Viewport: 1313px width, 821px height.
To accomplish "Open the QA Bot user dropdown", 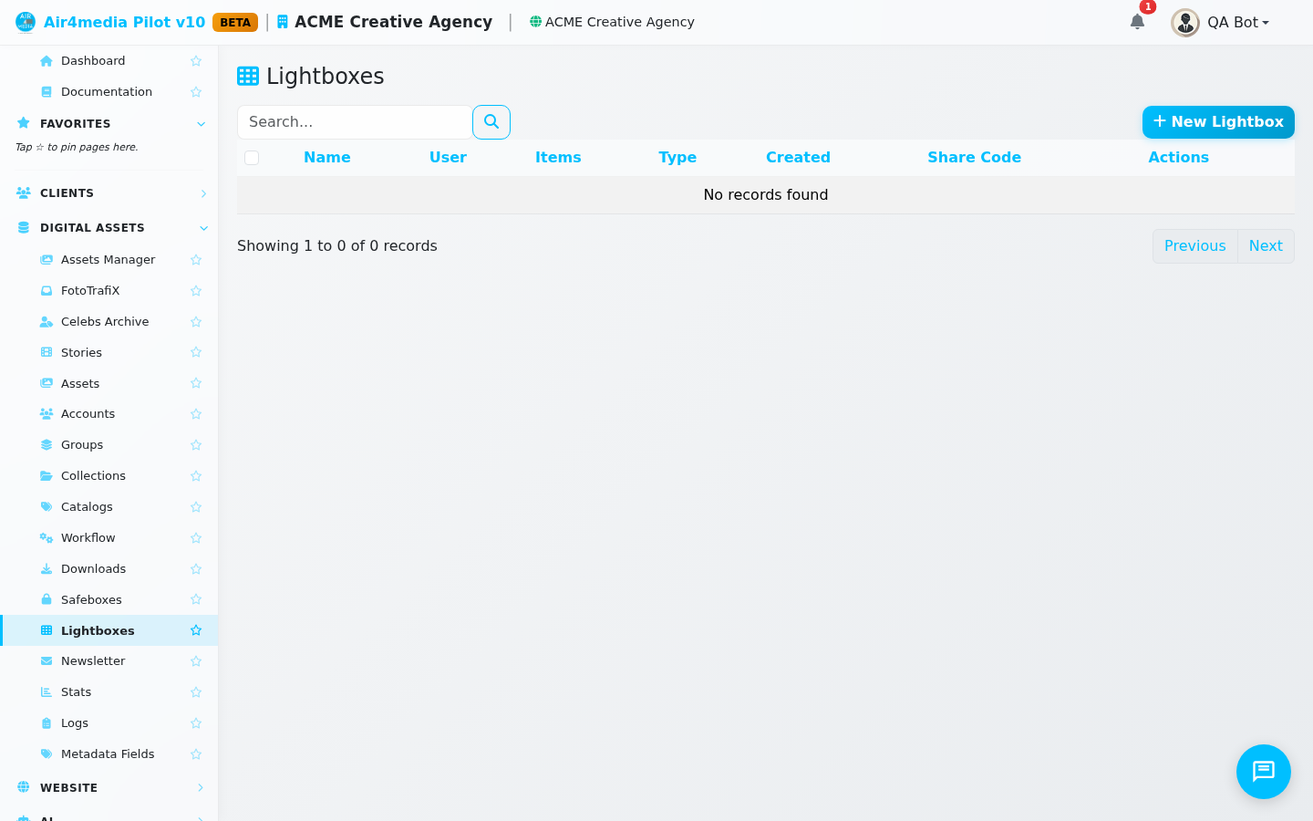I will (1221, 22).
